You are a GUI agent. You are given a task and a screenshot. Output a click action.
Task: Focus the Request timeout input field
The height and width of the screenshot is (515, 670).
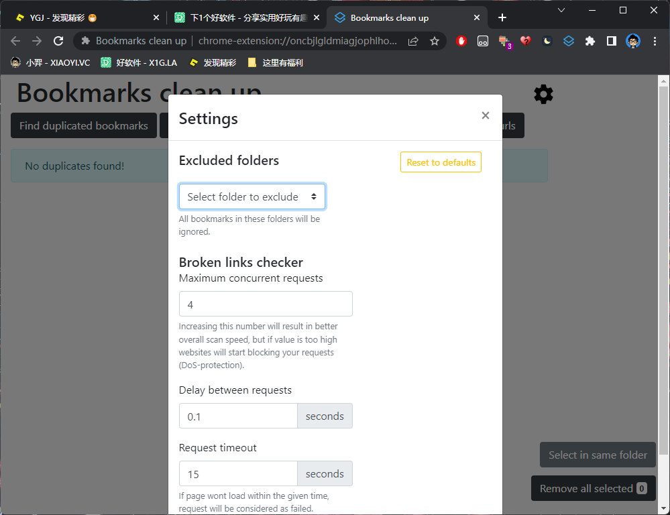pos(238,473)
